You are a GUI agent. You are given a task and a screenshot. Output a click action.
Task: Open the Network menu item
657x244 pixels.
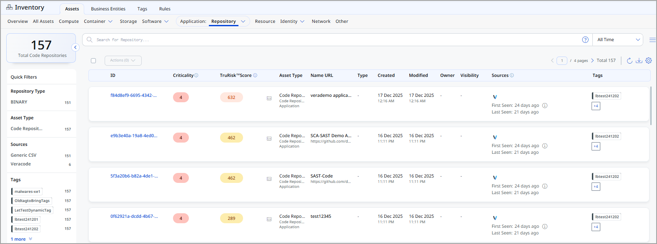tap(321, 22)
